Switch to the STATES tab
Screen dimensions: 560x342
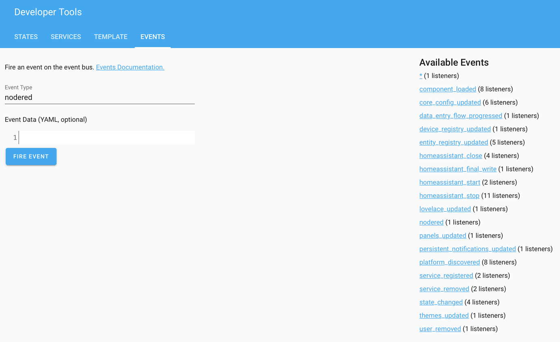(x=26, y=37)
